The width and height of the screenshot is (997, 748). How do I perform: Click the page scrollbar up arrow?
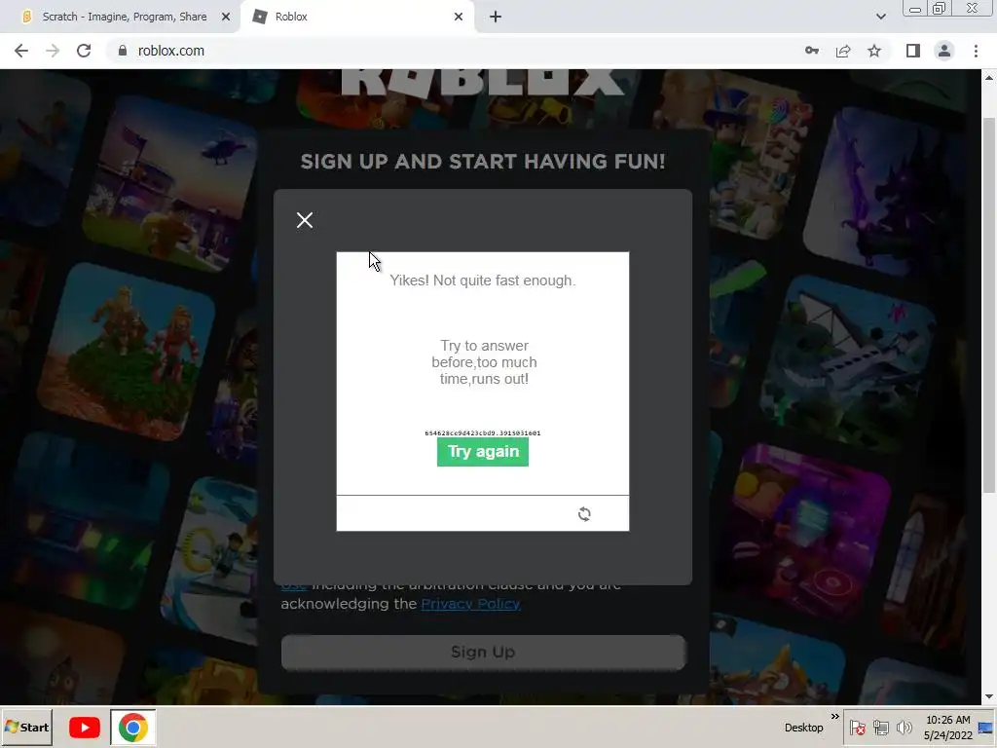(989, 78)
